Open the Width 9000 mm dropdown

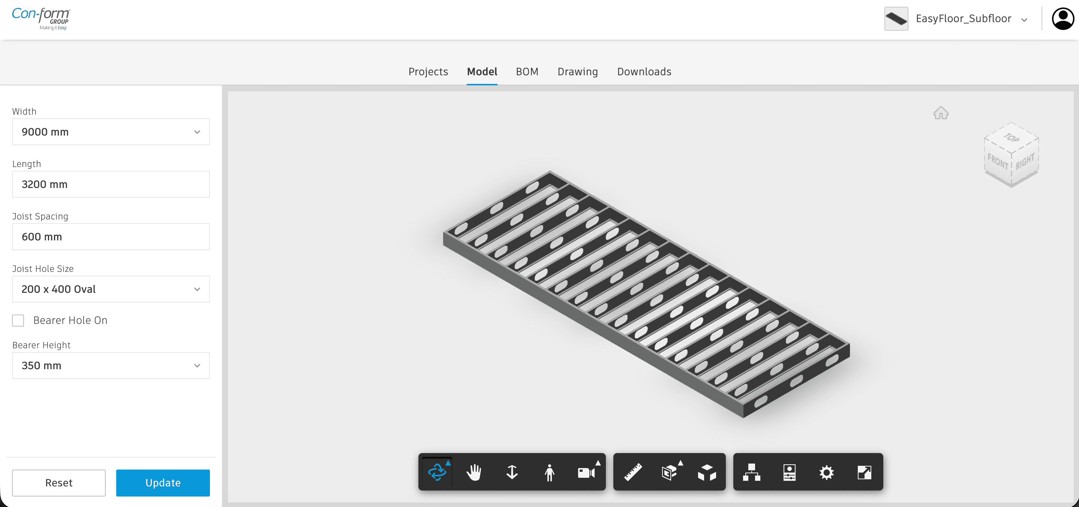coord(111,132)
